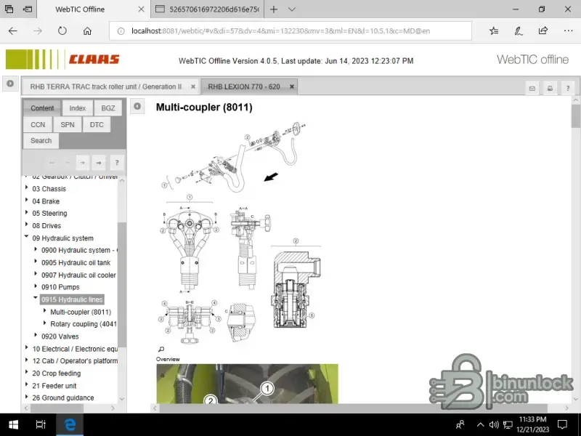Click the multi-coupler technical drawing
This screenshot has width=581, height=436.
240,232
